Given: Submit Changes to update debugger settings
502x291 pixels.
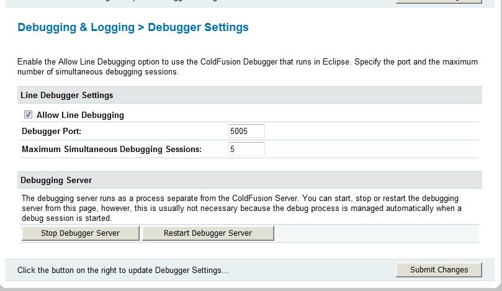Looking at the screenshot, I should 439,269.
